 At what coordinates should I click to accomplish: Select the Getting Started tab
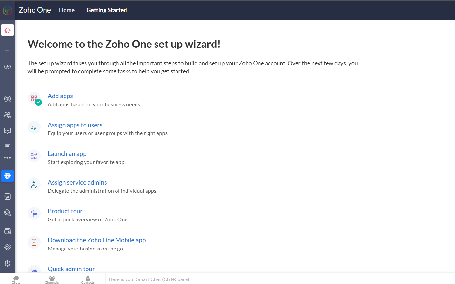106,10
